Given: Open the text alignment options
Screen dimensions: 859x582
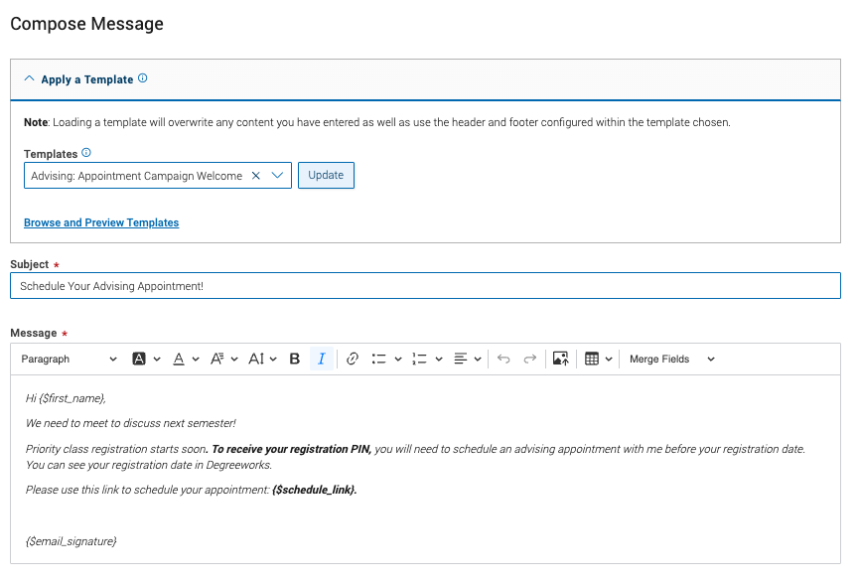Looking at the screenshot, I should [x=468, y=359].
